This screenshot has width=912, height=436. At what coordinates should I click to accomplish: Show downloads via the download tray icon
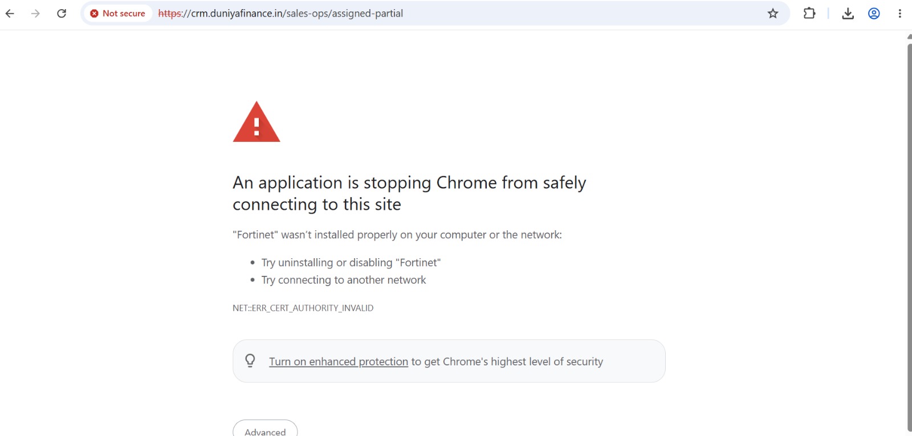848,13
